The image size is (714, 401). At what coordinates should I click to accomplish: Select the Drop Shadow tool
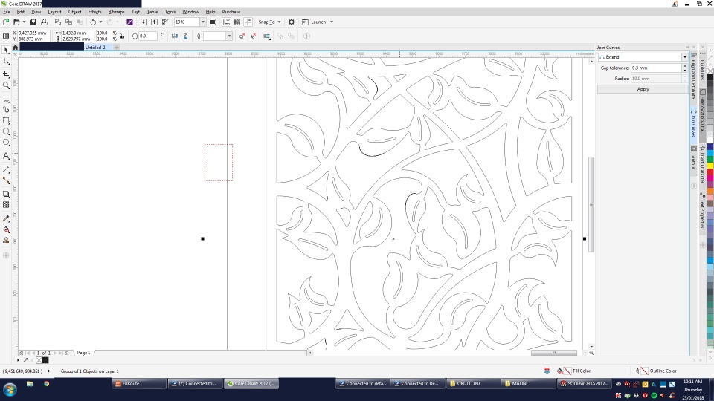(6, 194)
